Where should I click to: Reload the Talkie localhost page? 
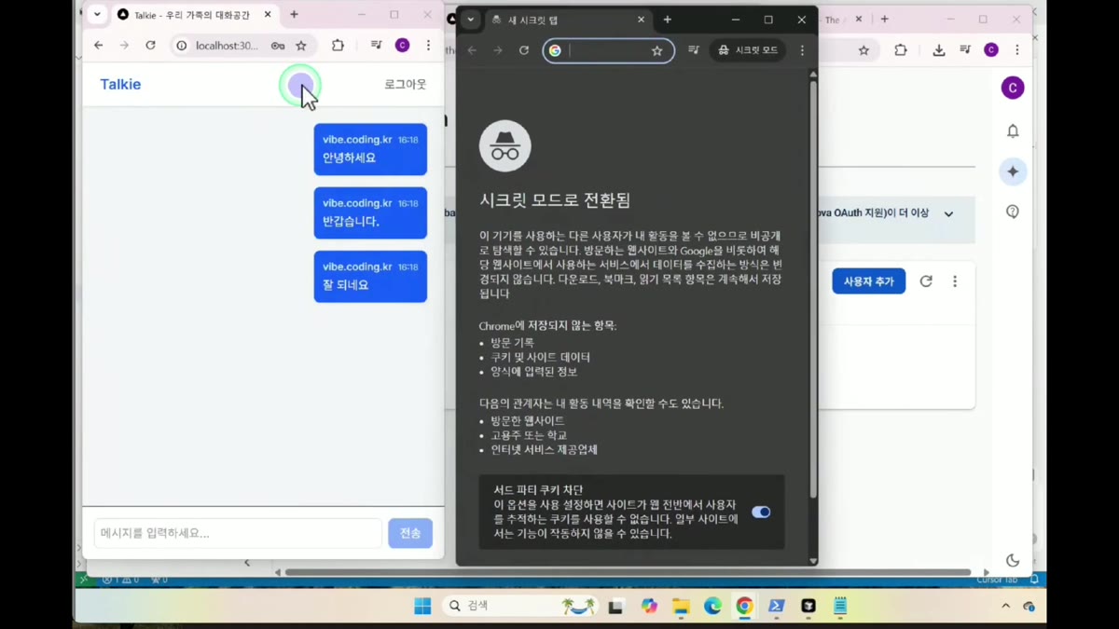coord(150,46)
